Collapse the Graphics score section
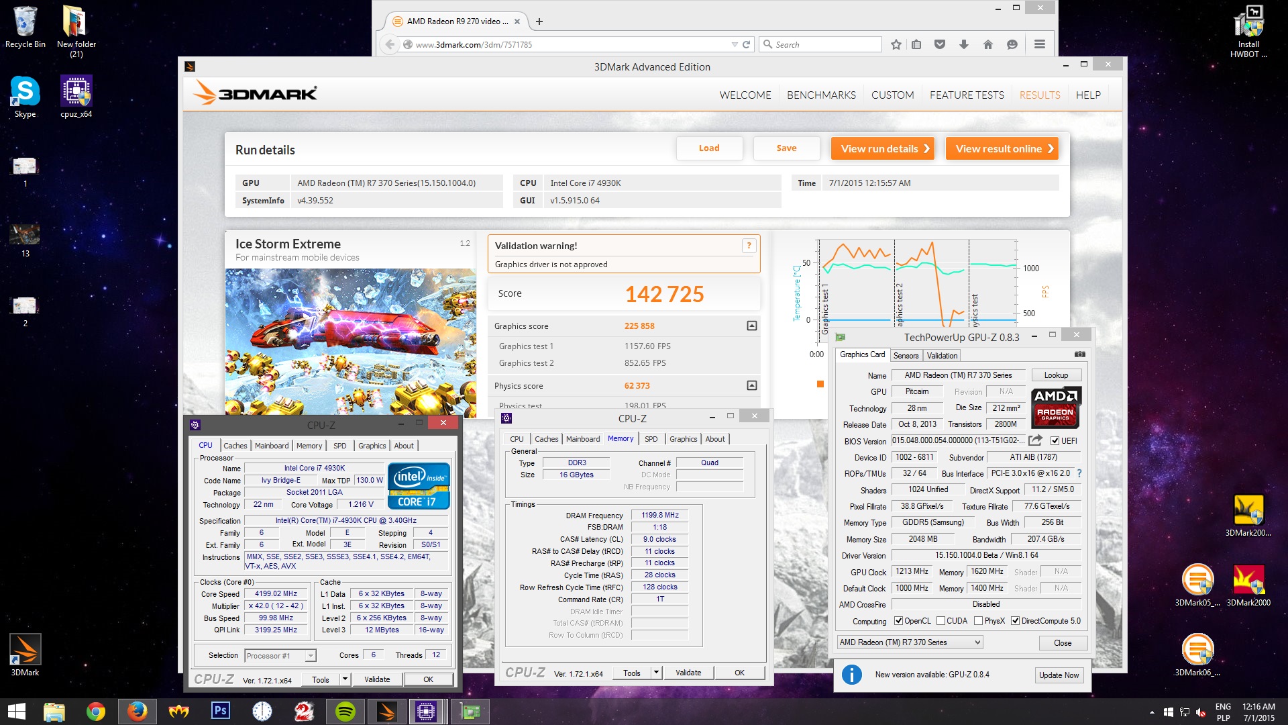The width and height of the screenshot is (1288, 725). (752, 326)
